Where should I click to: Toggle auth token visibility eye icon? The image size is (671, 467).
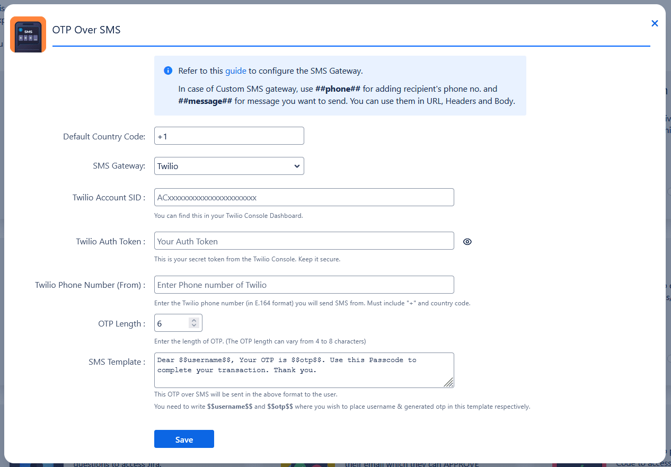(x=467, y=242)
